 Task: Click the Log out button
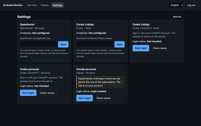point(191,5)
